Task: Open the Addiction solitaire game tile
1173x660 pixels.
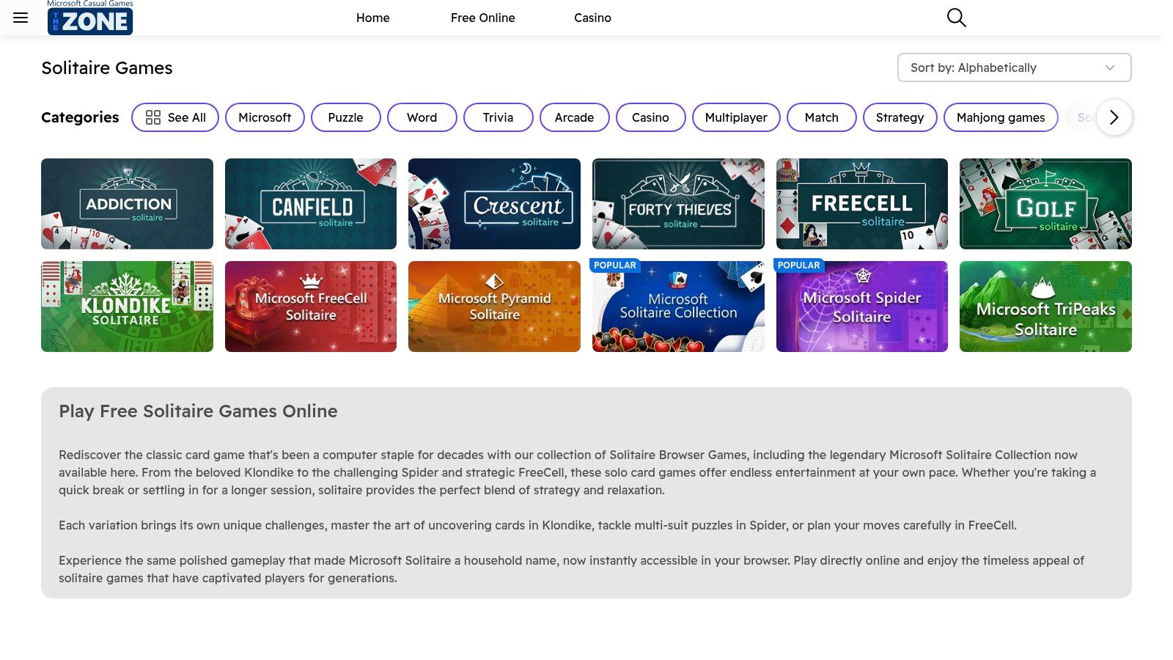Action: pyautogui.click(x=127, y=204)
